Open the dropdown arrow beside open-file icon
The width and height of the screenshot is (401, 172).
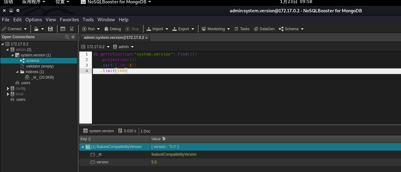pos(43,29)
